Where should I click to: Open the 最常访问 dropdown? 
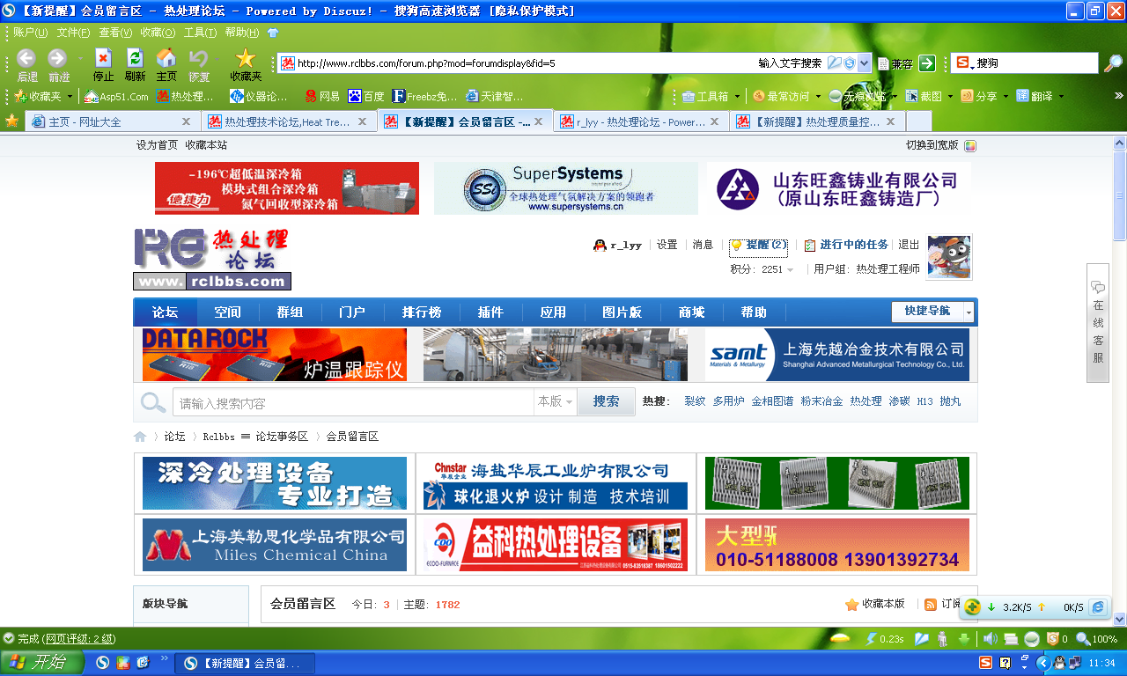(816, 97)
